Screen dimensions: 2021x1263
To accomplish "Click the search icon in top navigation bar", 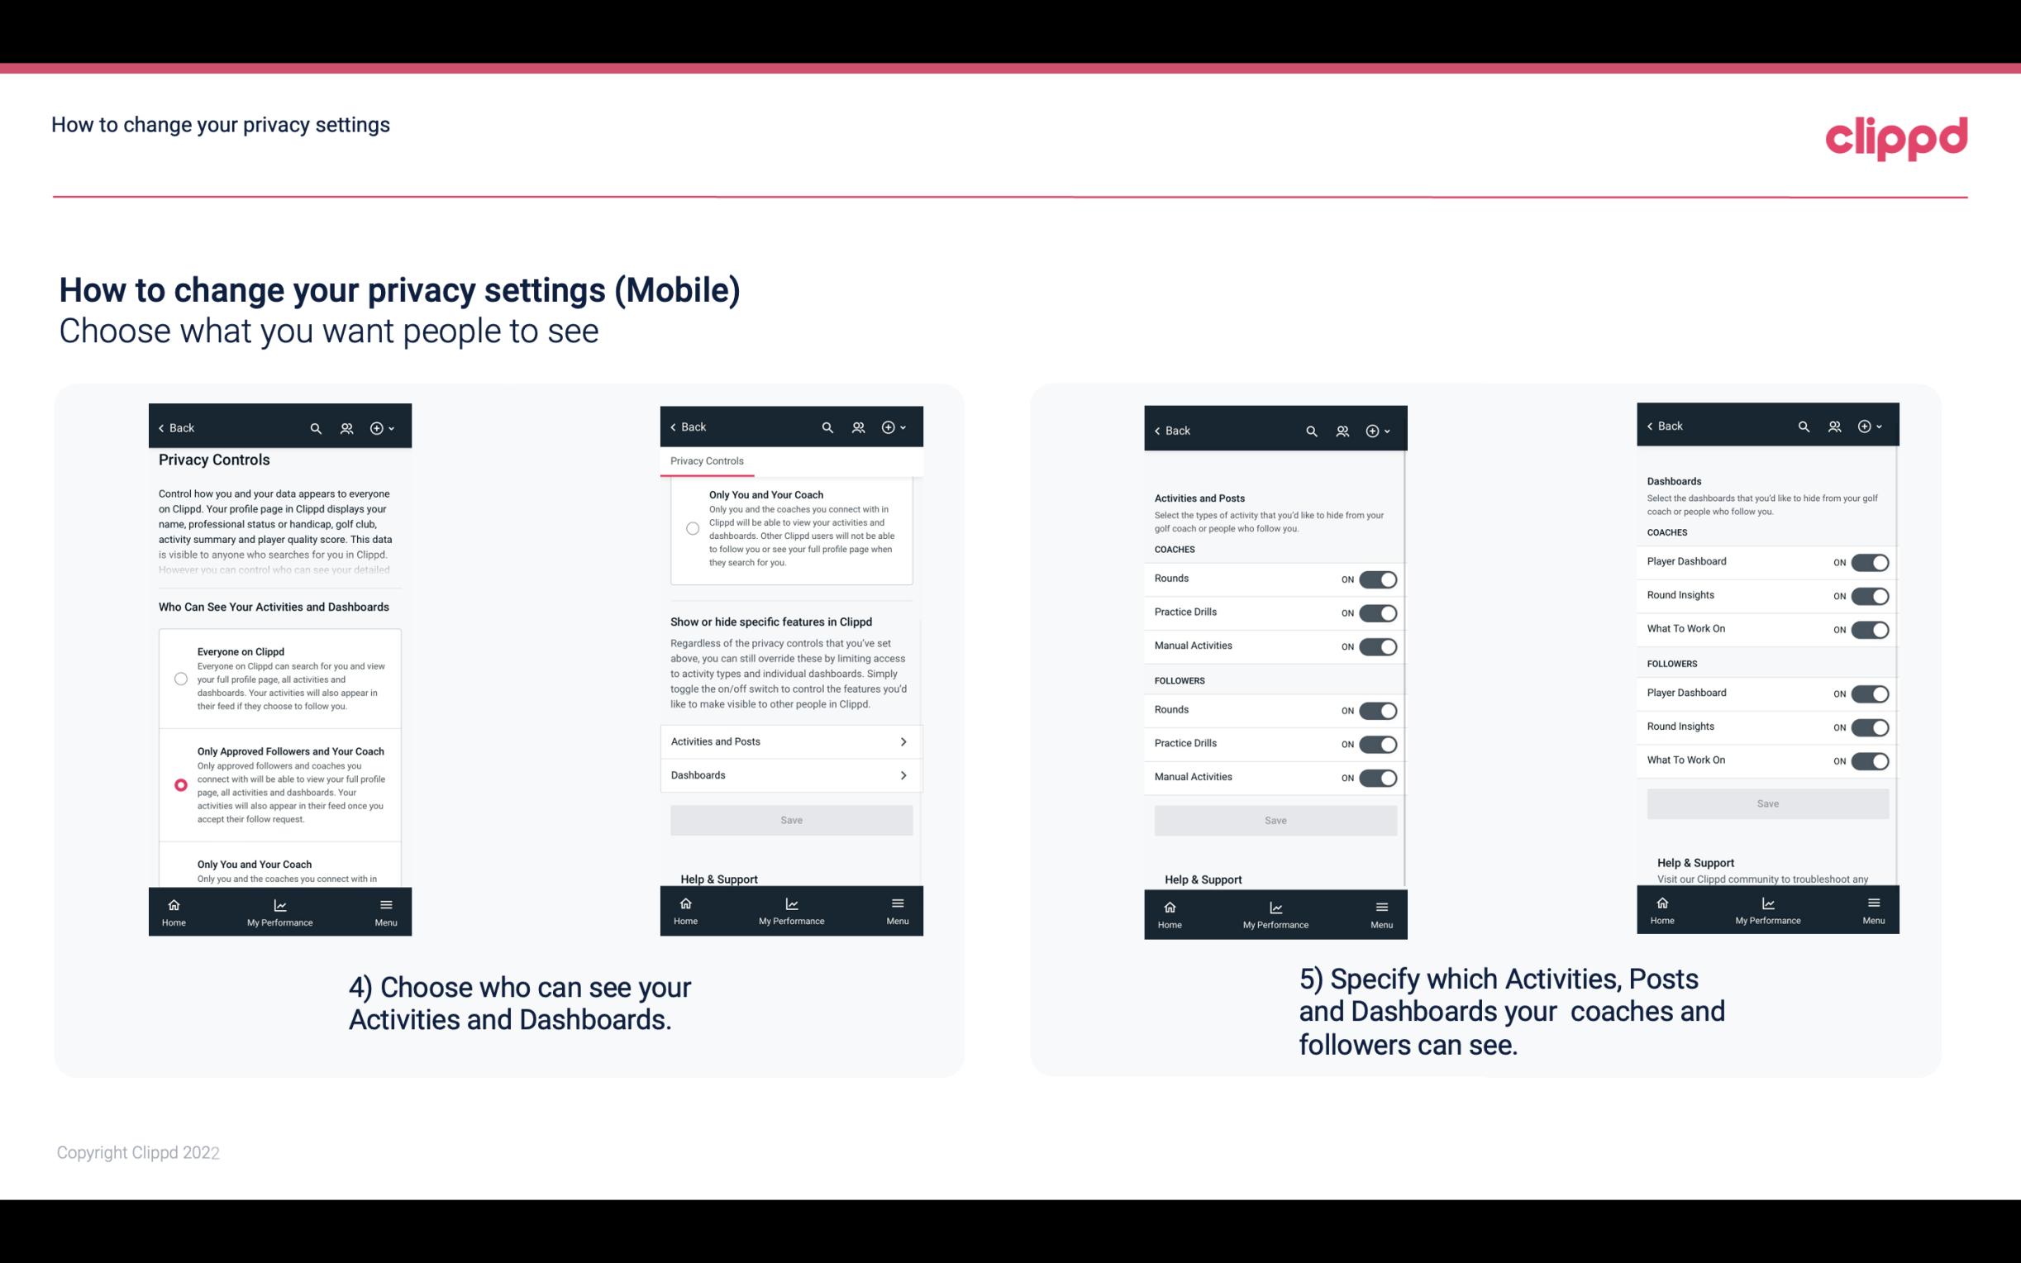I will tap(314, 428).
